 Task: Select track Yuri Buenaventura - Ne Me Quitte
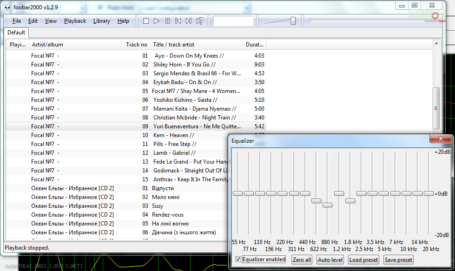pos(136,126)
